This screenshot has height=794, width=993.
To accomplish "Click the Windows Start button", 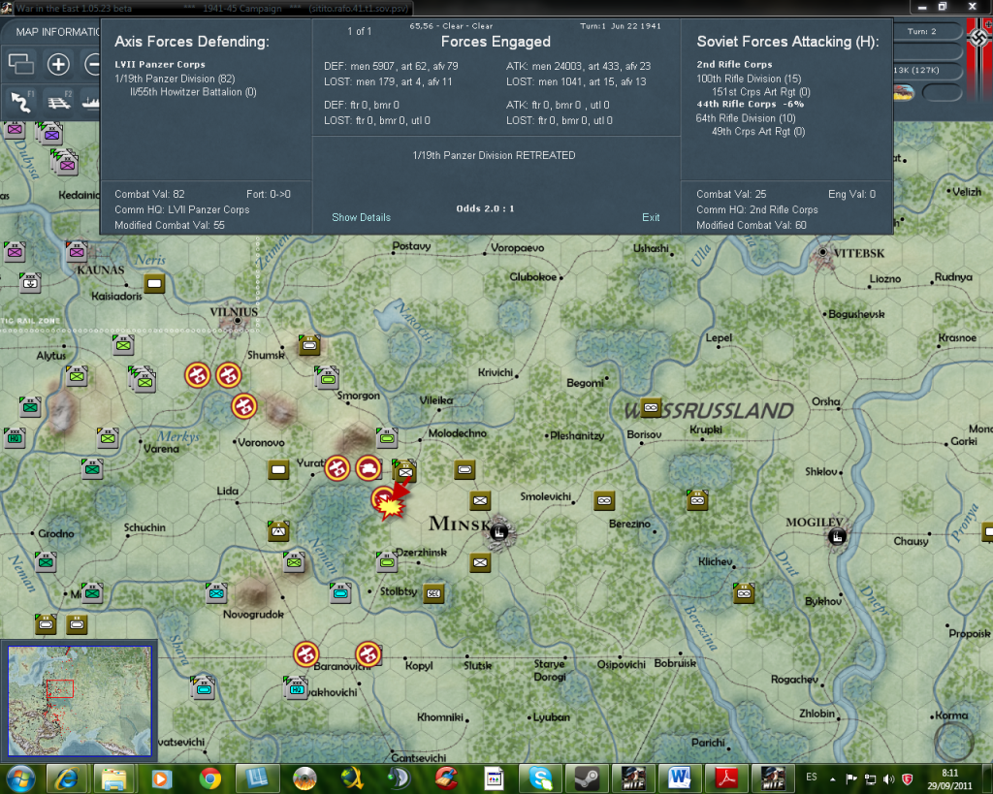I will tap(21, 778).
